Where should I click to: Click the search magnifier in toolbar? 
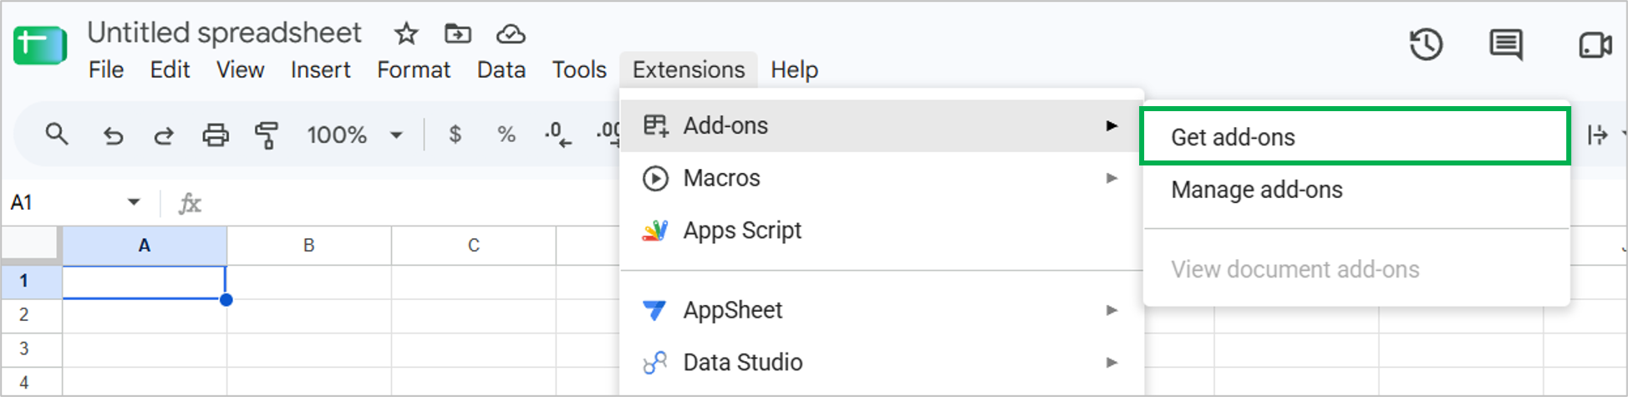56,134
